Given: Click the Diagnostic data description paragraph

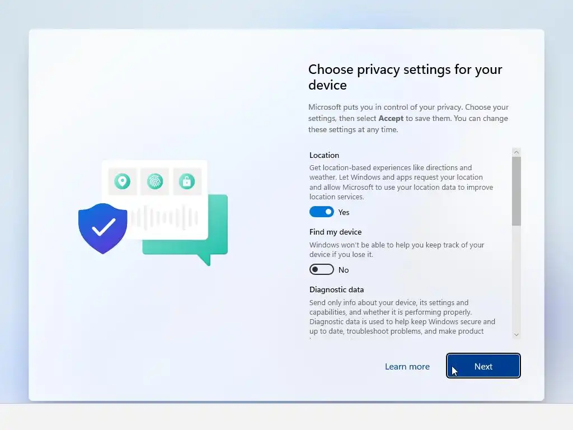Looking at the screenshot, I should coord(402,319).
